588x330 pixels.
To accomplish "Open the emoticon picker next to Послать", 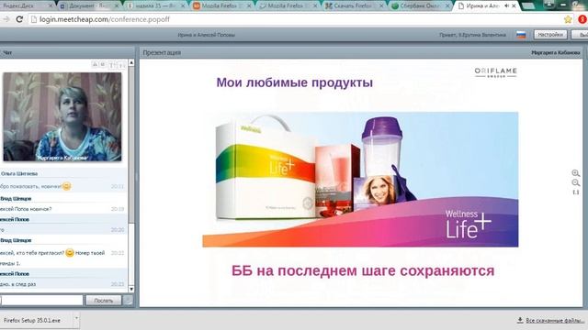I will [x=129, y=300].
